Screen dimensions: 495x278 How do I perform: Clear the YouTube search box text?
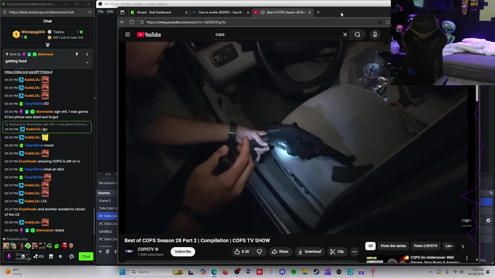345,34
